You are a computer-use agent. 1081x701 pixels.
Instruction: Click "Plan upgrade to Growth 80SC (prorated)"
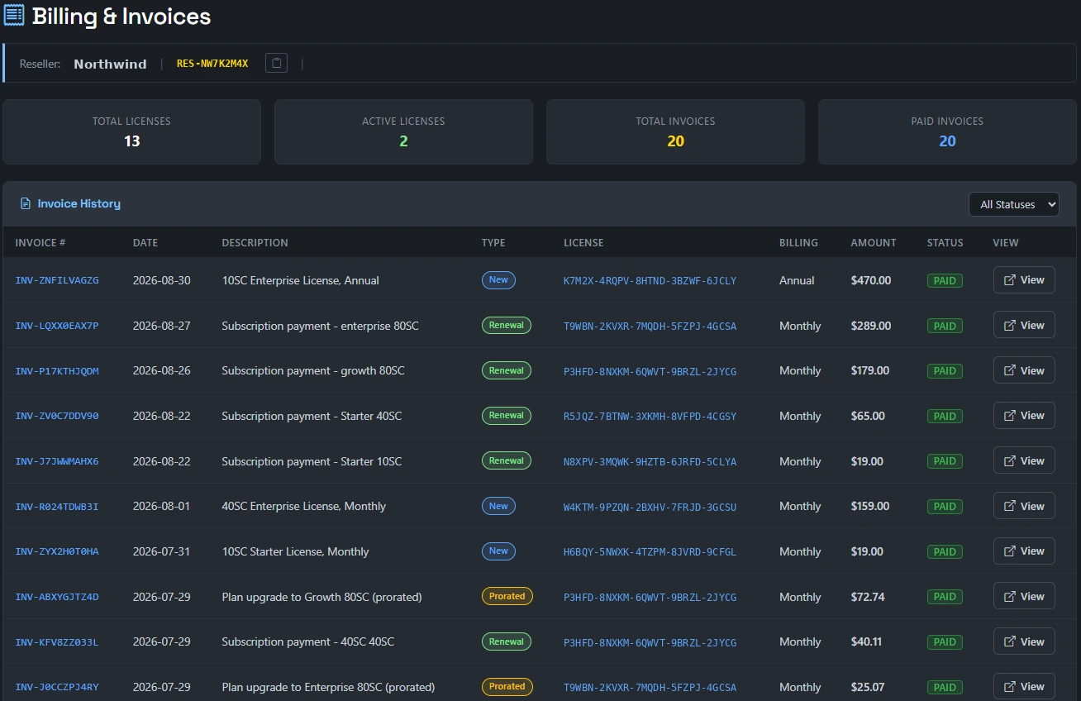click(x=321, y=597)
